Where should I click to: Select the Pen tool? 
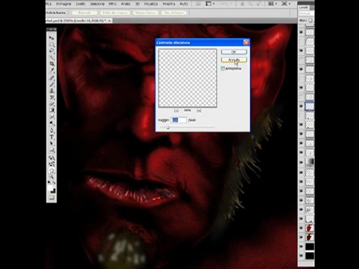pos(52,131)
